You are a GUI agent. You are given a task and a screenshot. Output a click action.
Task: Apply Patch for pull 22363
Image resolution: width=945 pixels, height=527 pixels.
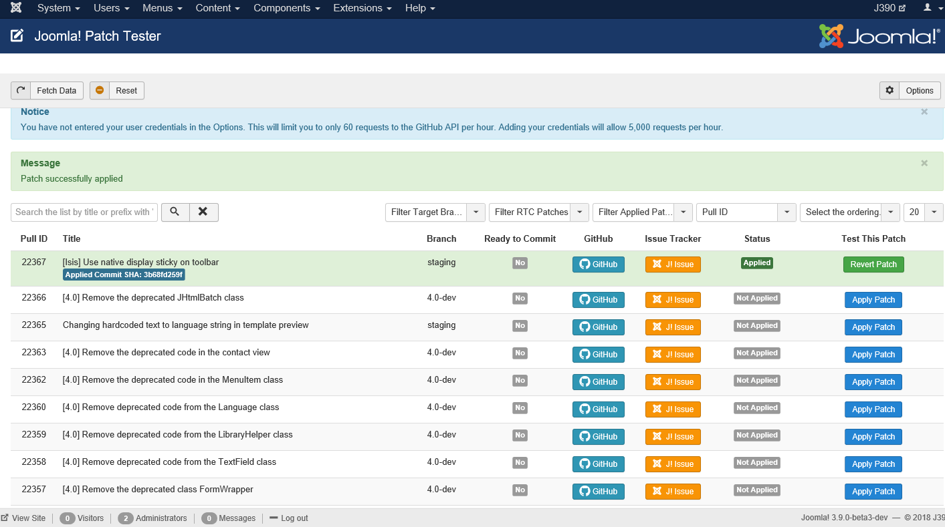tap(873, 355)
